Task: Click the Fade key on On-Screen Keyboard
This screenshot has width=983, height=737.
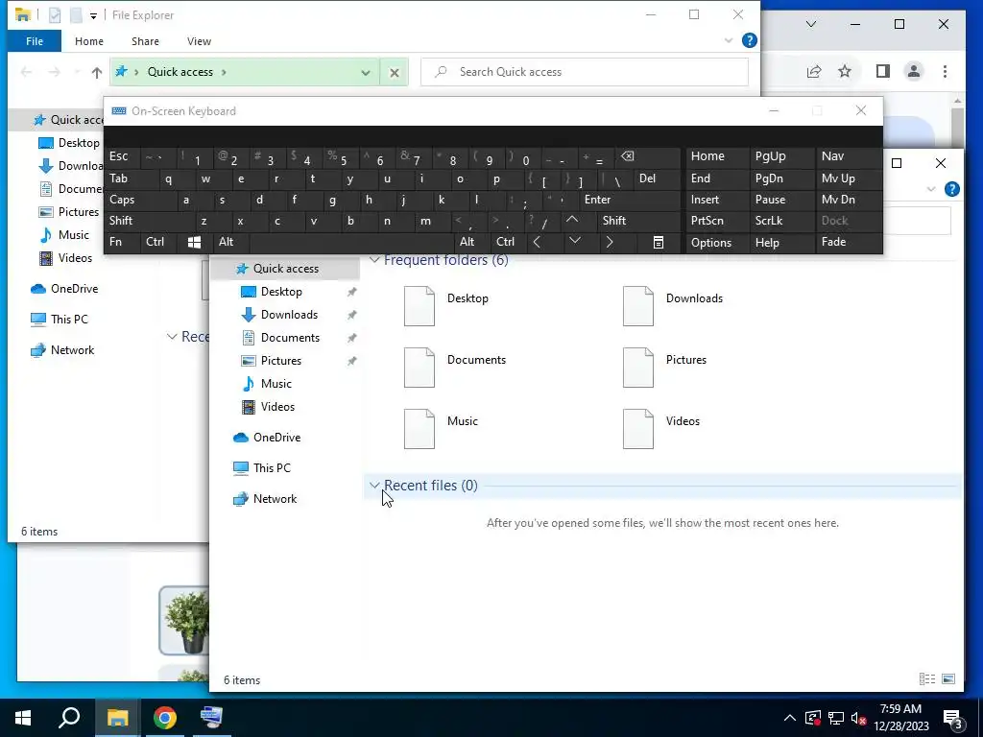Action: tap(849, 242)
